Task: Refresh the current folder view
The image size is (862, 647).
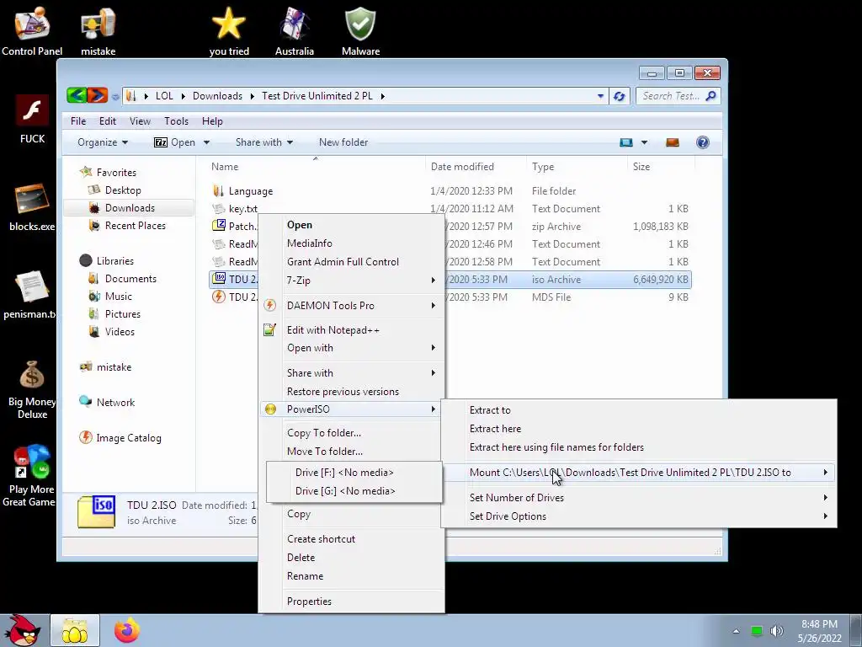Action: [x=619, y=96]
